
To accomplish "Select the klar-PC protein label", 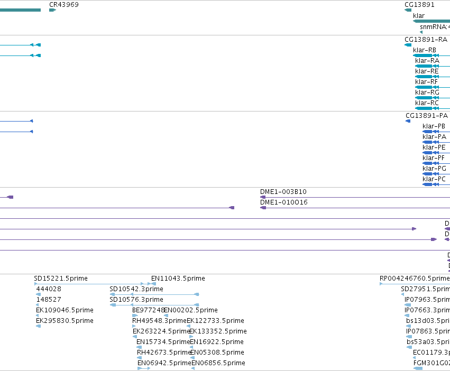I will [434, 179].
